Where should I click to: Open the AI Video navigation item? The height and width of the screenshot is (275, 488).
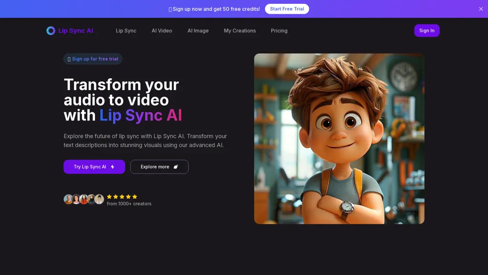(162, 31)
